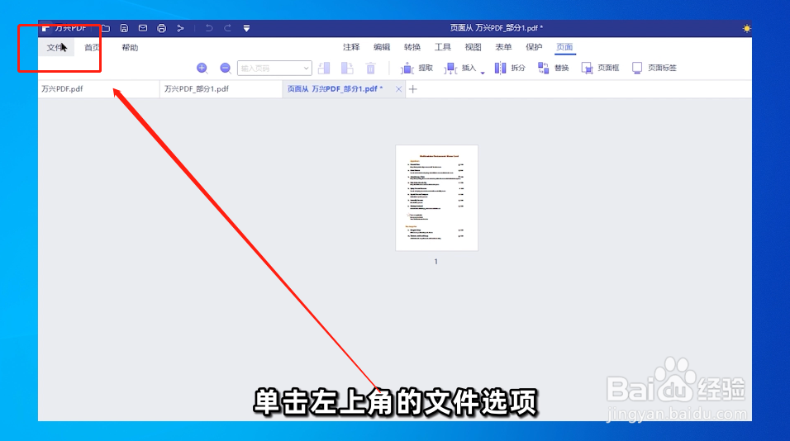Switch to the 编辑 ribbon tab

(x=382, y=47)
